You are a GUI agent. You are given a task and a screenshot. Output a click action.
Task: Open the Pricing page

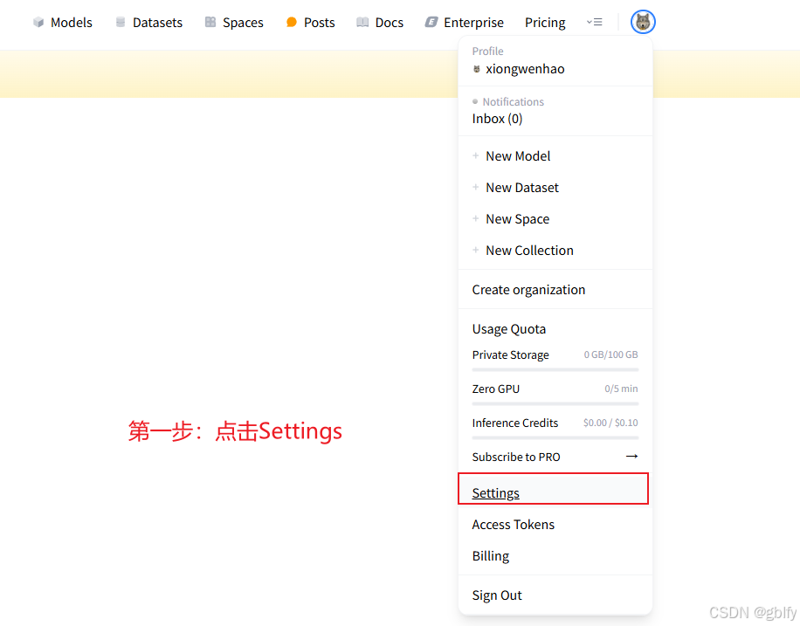click(x=545, y=23)
